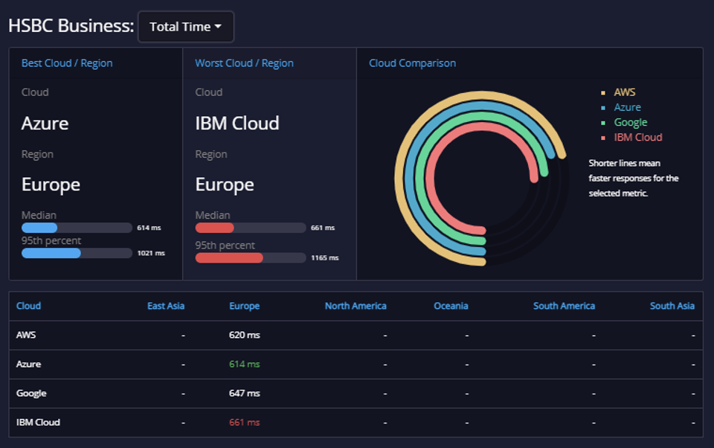Toggle Azure label in chart legend

(x=627, y=107)
